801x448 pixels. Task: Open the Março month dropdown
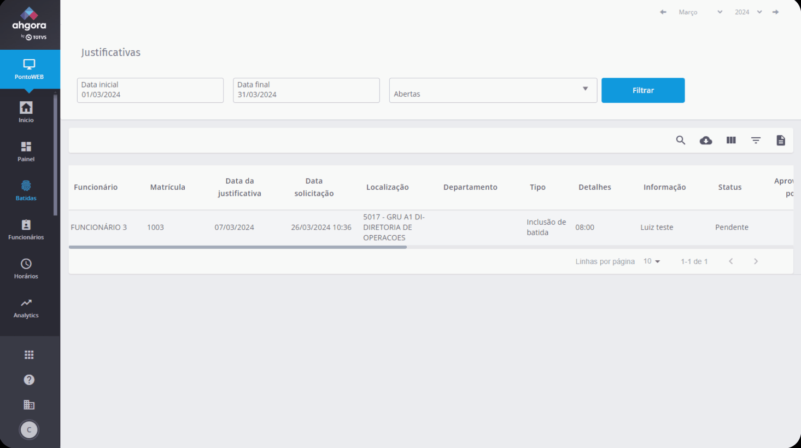700,12
